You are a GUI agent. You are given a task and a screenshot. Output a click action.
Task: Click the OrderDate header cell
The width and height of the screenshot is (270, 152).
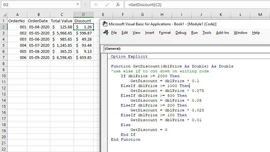[x=39, y=21]
